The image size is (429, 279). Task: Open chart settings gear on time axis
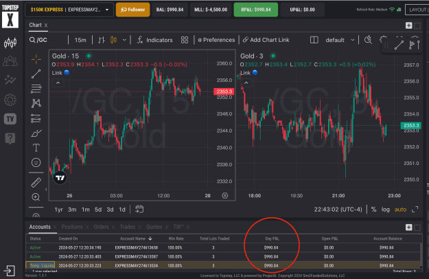coord(225,195)
